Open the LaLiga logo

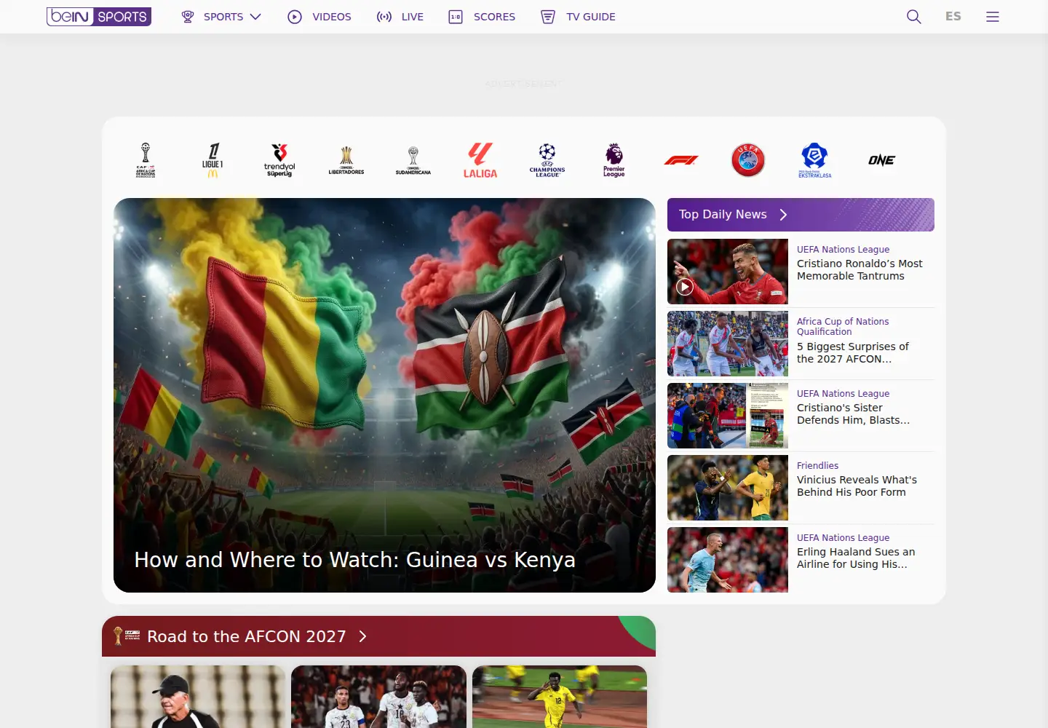tap(480, 160)
